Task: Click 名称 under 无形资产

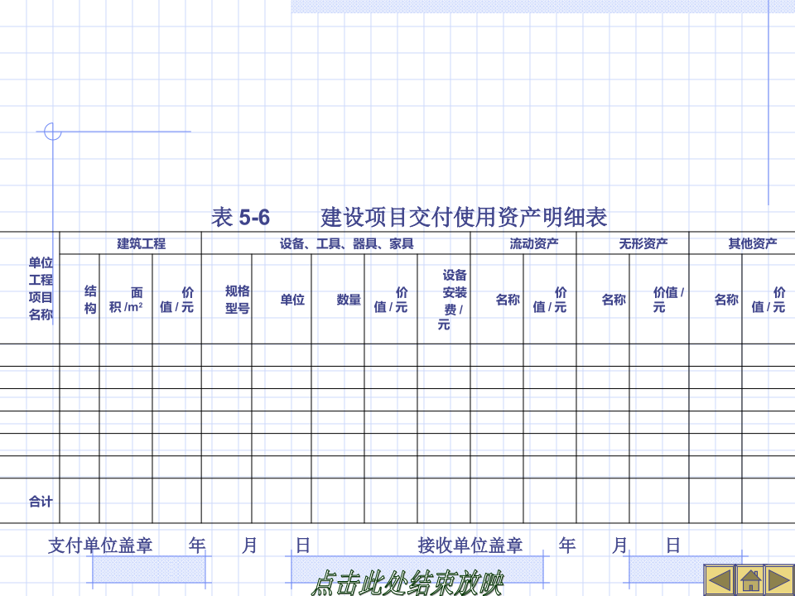Action: 614,300
